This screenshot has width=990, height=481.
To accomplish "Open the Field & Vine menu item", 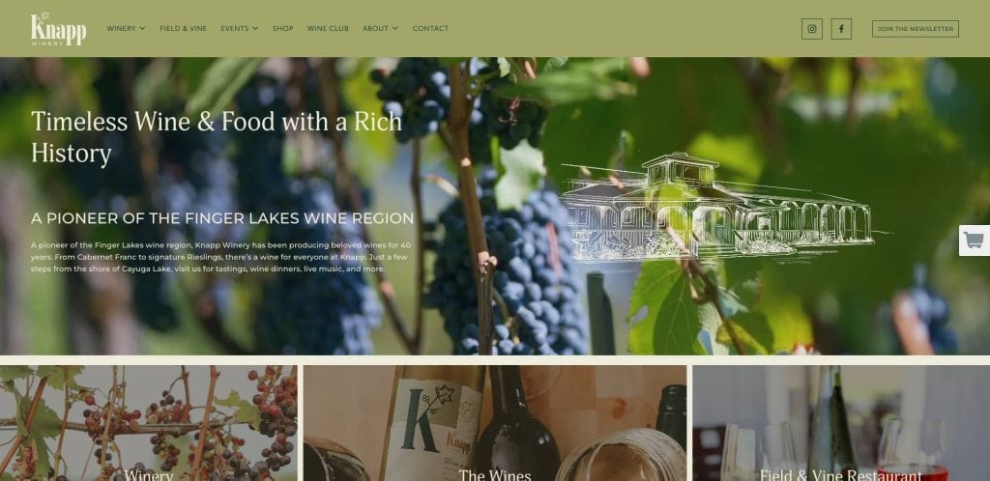I will click(x=183, y=28).
